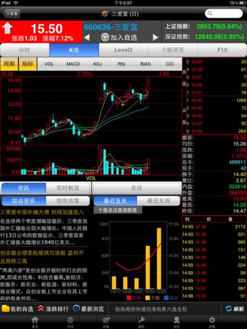
Task: Open the person community icon in bottom bar
Action: tap(176, 321)
